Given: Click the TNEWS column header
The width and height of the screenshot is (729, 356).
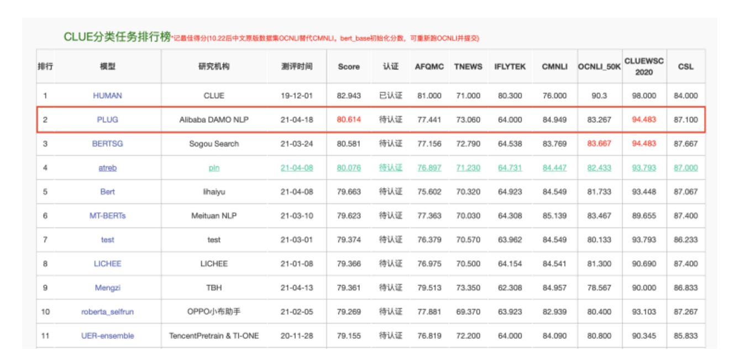Looking at the screenshot, I should (x=468, y=66).
